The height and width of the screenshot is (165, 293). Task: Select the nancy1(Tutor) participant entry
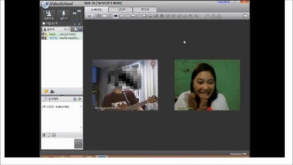[62, 34]
